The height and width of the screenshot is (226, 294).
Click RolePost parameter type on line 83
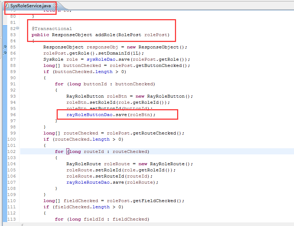pos(130,35)
